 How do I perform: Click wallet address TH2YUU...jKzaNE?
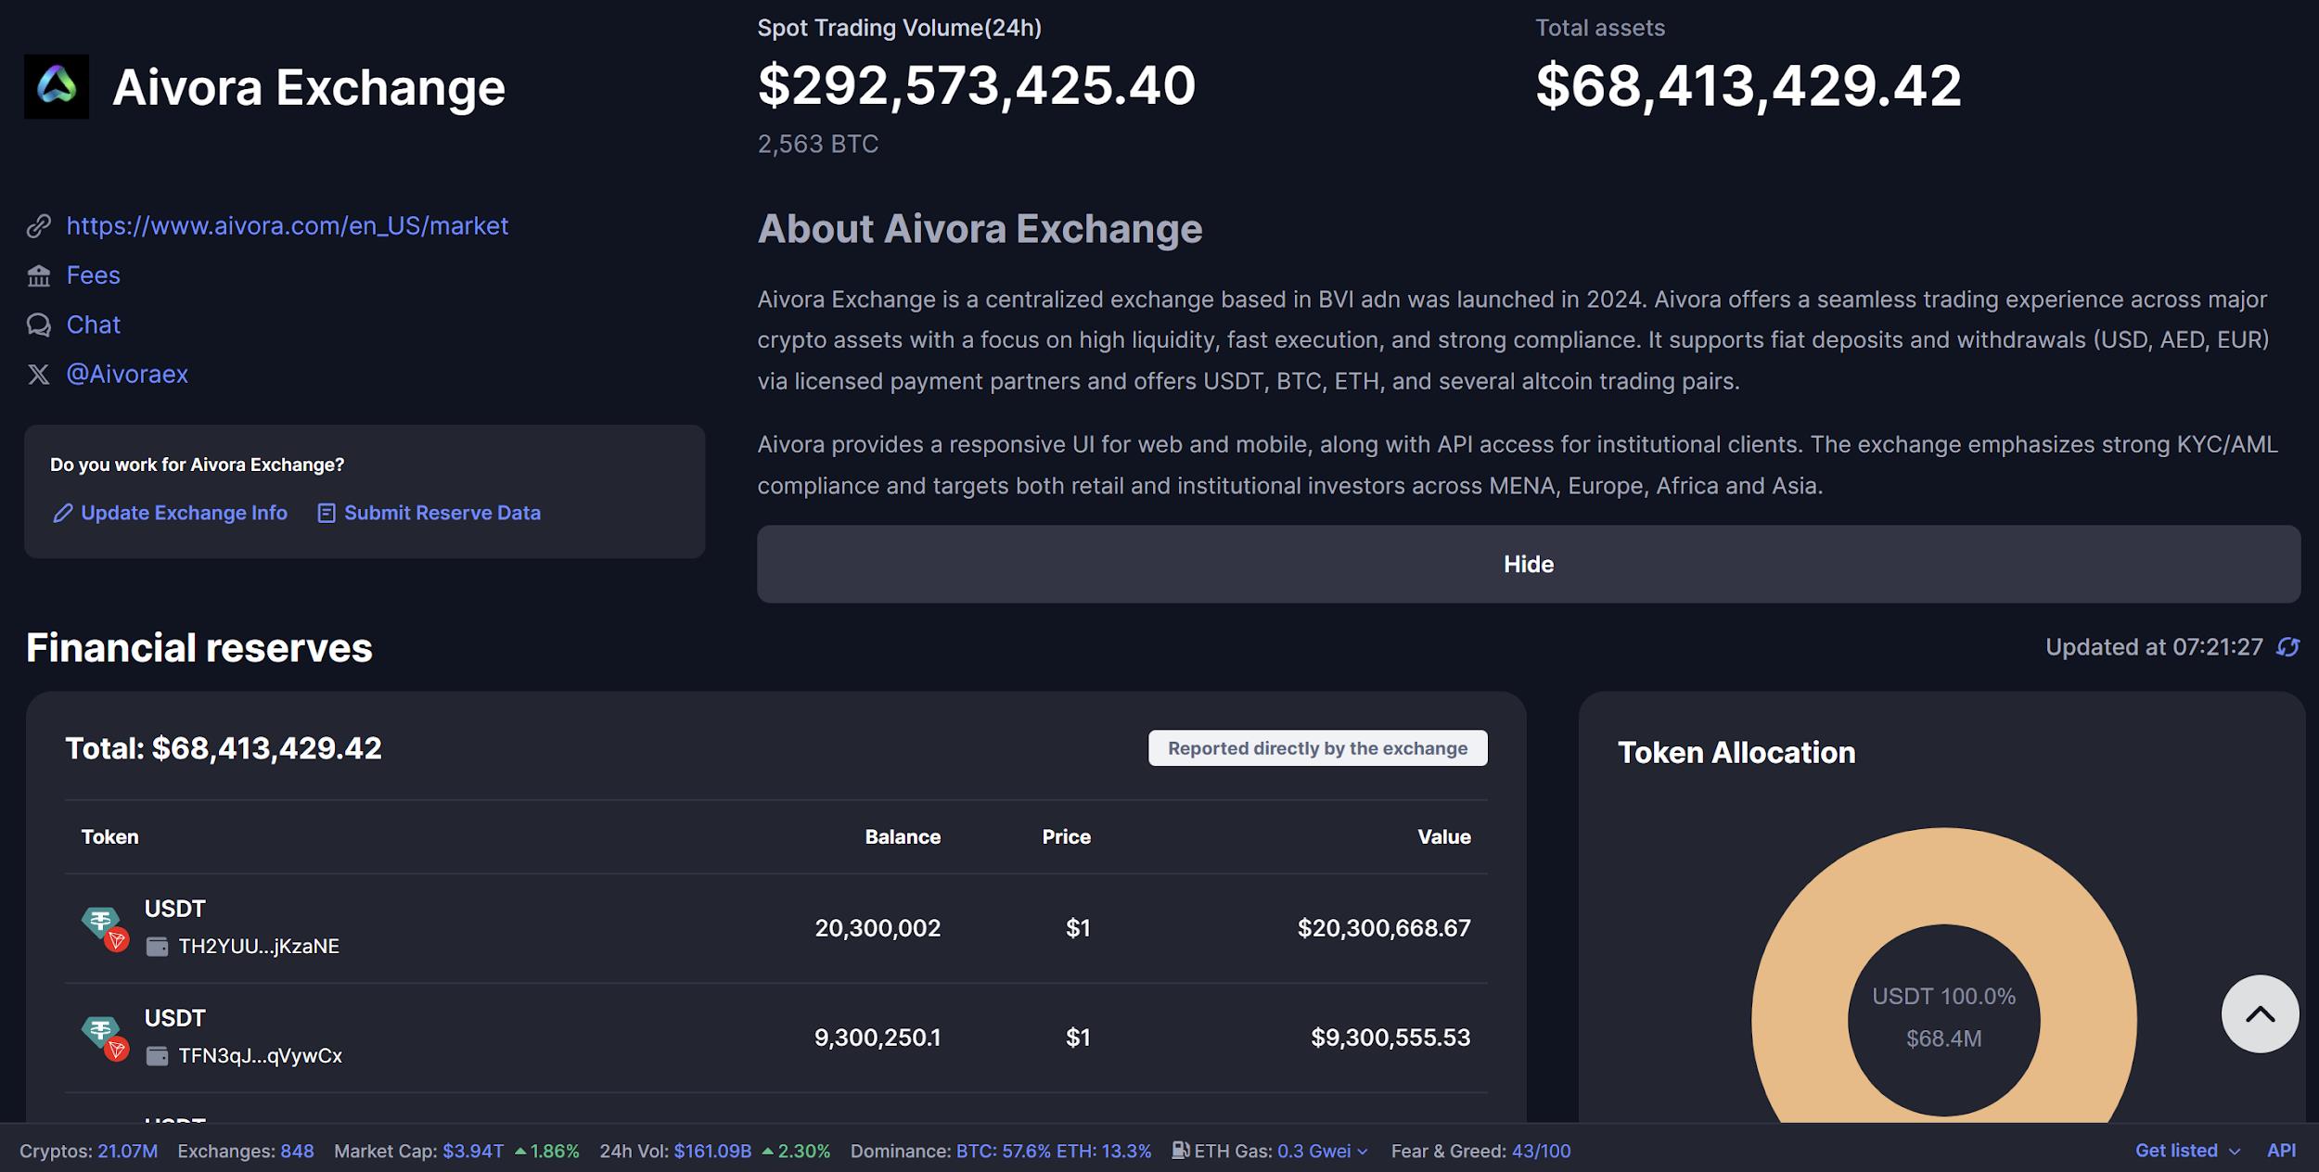pos(259,947)
